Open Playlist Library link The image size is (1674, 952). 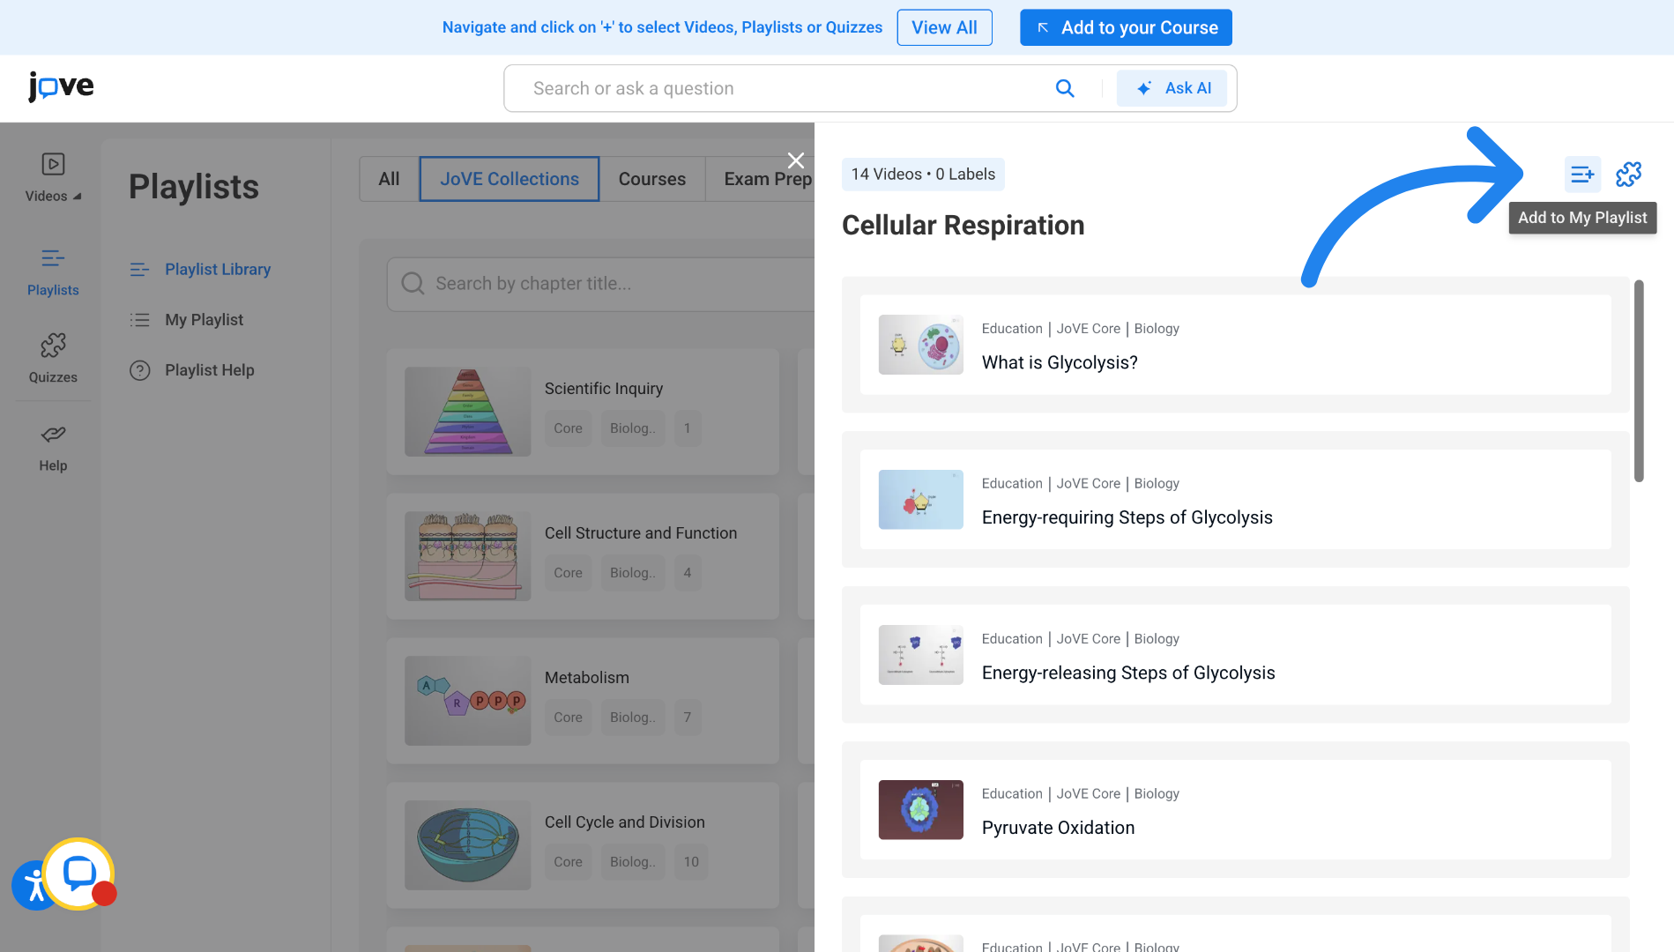(x=218, y=270)
